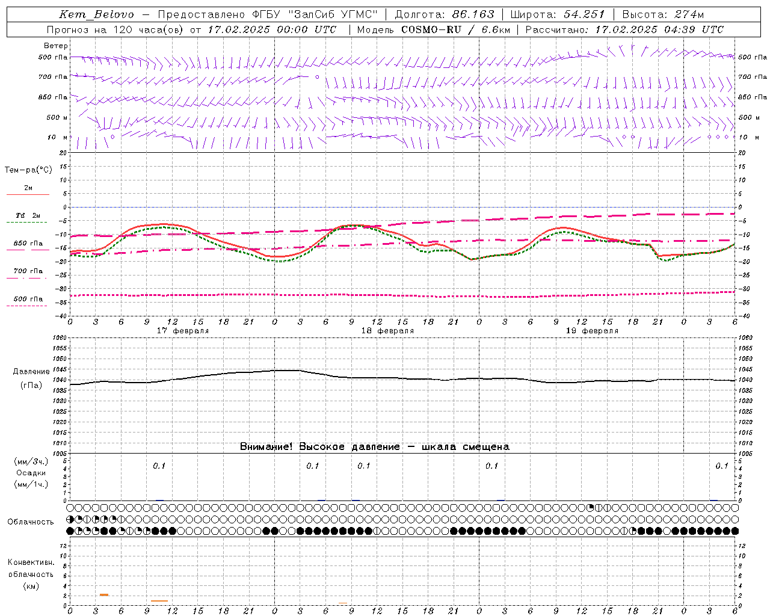Click the (мм/1ч.) precipitation unit label

coord(31,484)
